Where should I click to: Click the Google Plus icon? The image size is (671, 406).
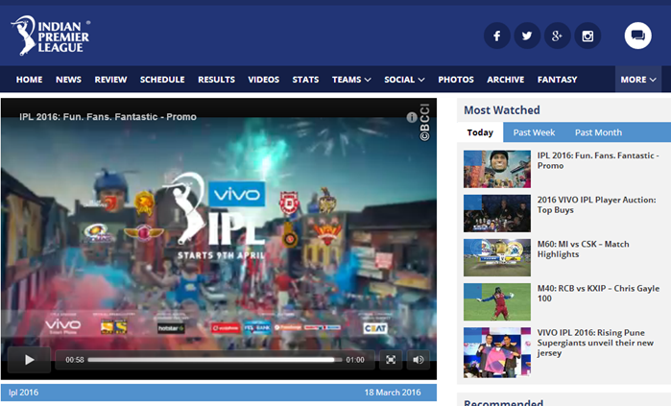click(x=557, y=36)
